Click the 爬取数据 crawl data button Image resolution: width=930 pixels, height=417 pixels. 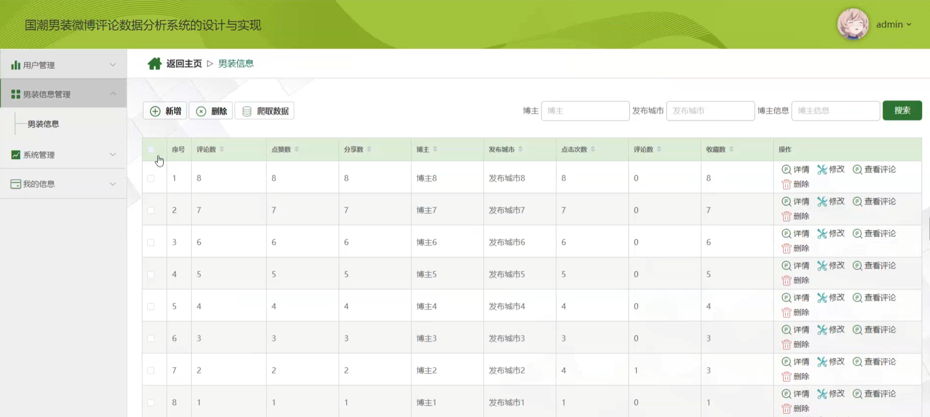pyautogui.click(x=265, y=111)
